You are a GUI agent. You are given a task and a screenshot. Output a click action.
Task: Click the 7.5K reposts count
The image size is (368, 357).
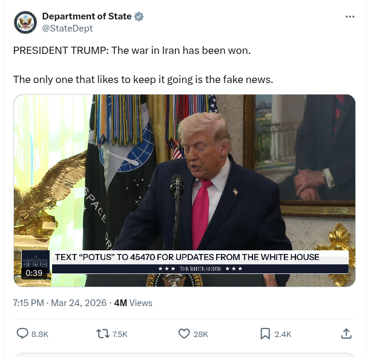point(120,334)
